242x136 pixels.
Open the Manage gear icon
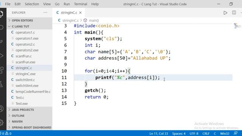1,122
